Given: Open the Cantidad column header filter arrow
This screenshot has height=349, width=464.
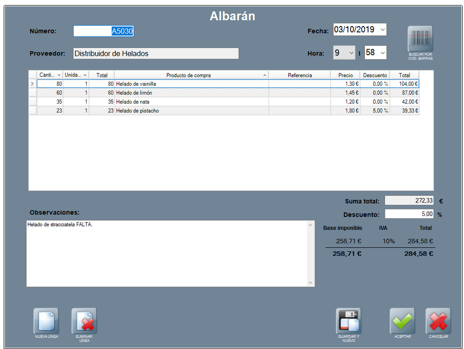Looking at the screenshot, I should point(59,75).
